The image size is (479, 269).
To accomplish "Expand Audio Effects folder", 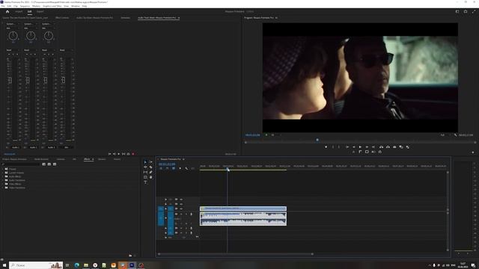I will [3, 176].
